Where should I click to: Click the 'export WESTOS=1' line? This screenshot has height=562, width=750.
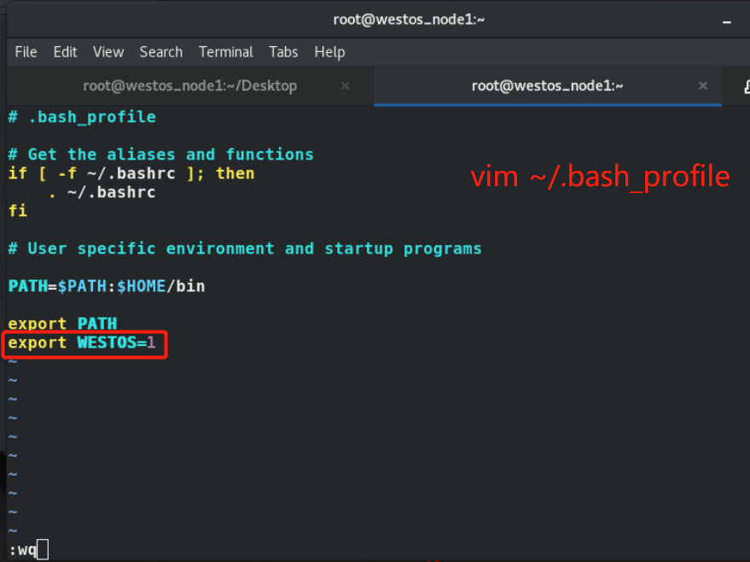tap(82, 342)
